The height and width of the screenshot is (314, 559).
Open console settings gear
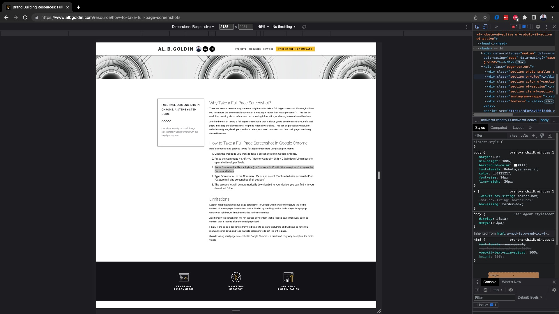click(x=554, y=290)
